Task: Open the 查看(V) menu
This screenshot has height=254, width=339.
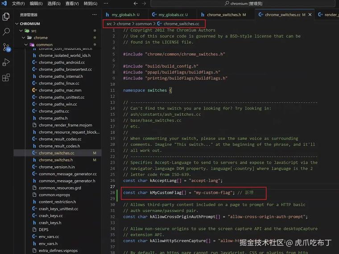Action: pyautogui.click(x=72, y=4)
